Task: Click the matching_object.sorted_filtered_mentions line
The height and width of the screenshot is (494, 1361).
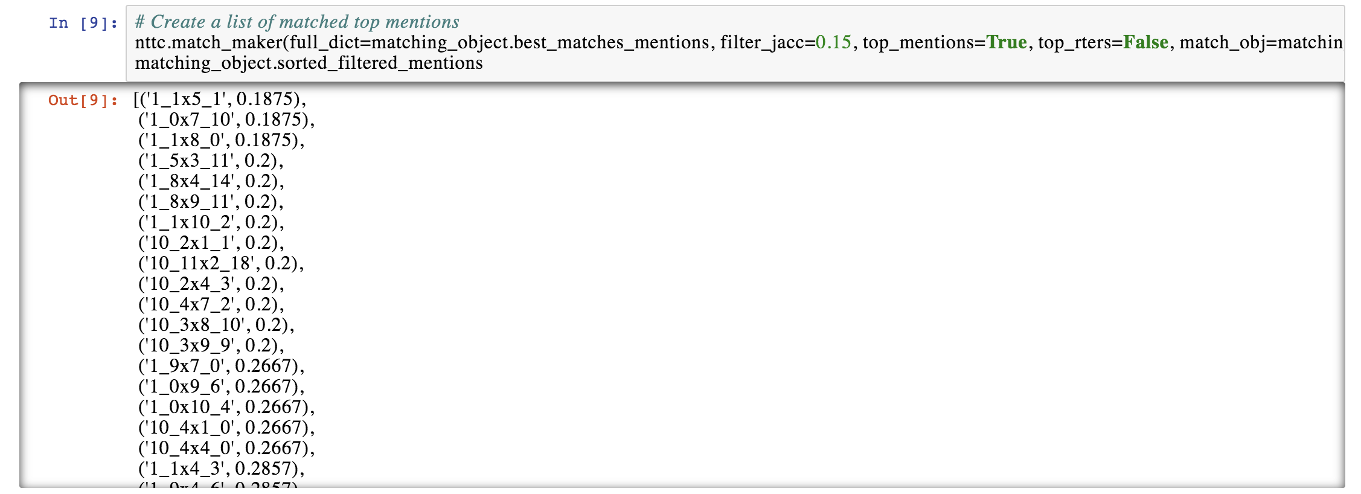Action: 309,63
